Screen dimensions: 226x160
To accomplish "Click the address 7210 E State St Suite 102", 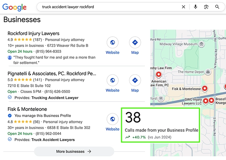I will tap(29, 86).
